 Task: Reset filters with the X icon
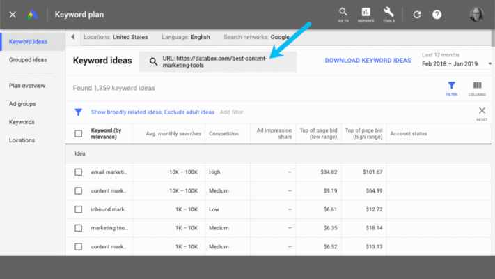pos(482,114)
